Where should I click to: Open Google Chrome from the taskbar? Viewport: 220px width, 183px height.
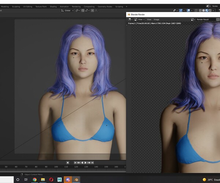[x=34, y=179]
